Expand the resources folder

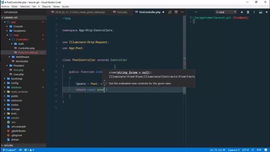pyautogui.click(x=16, y=100)
